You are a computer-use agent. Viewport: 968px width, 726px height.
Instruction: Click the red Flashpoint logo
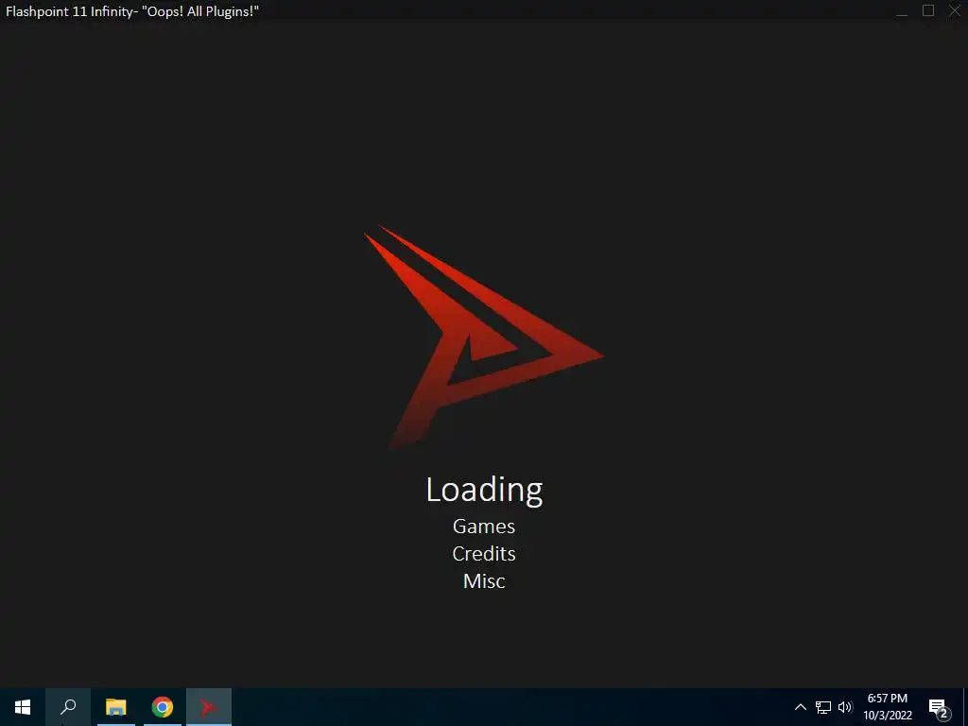click(x=483, y=337)
